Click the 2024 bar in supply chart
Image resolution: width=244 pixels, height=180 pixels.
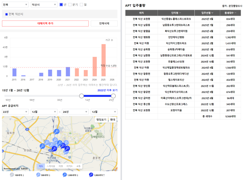click(95, 66)
